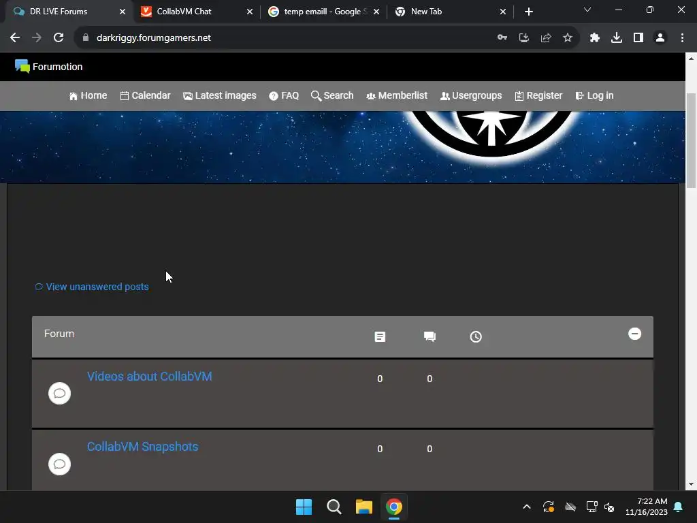Open a new browser tab with plus button
Viewport: 697px width, 523px height.
(528, 12)
